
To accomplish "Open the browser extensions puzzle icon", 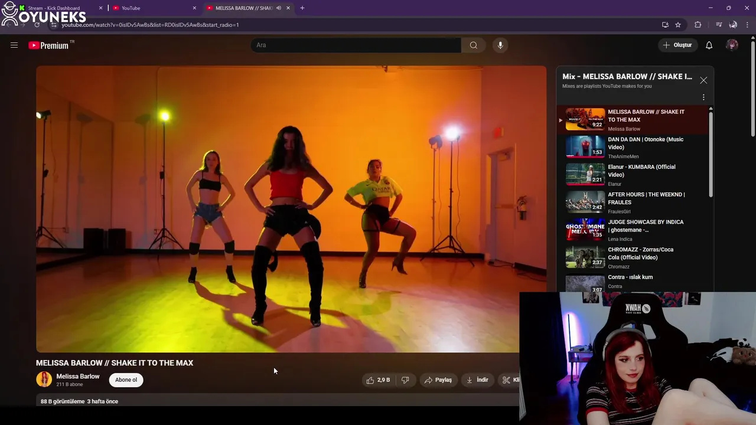I will tap(698, 25).
